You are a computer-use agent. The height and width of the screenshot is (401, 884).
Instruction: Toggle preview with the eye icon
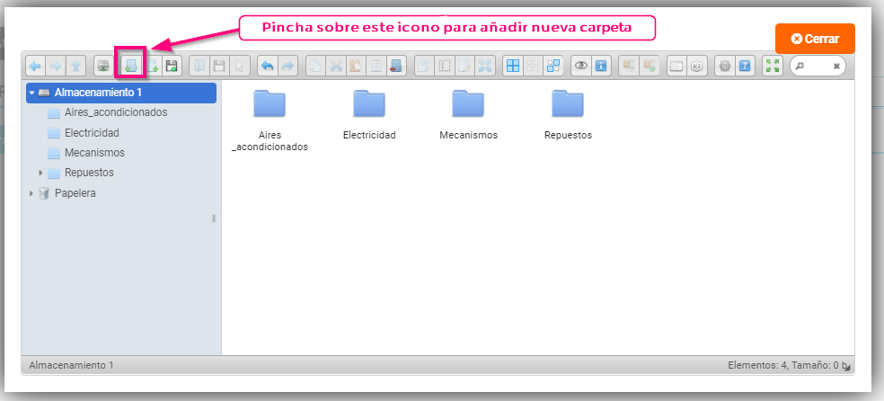pyautogui.click(x=581, y=66)
